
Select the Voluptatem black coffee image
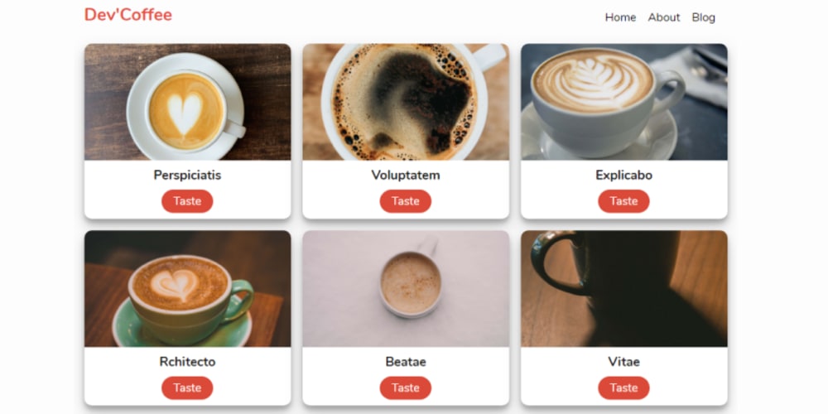pos(406,102)
